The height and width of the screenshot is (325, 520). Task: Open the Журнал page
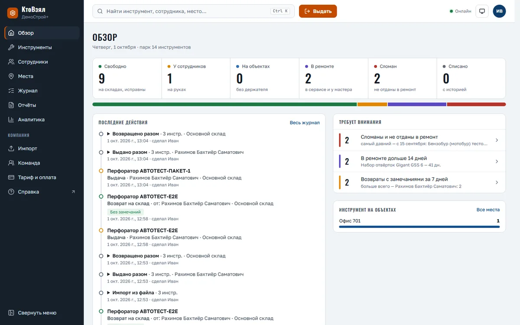click(42, 91)
